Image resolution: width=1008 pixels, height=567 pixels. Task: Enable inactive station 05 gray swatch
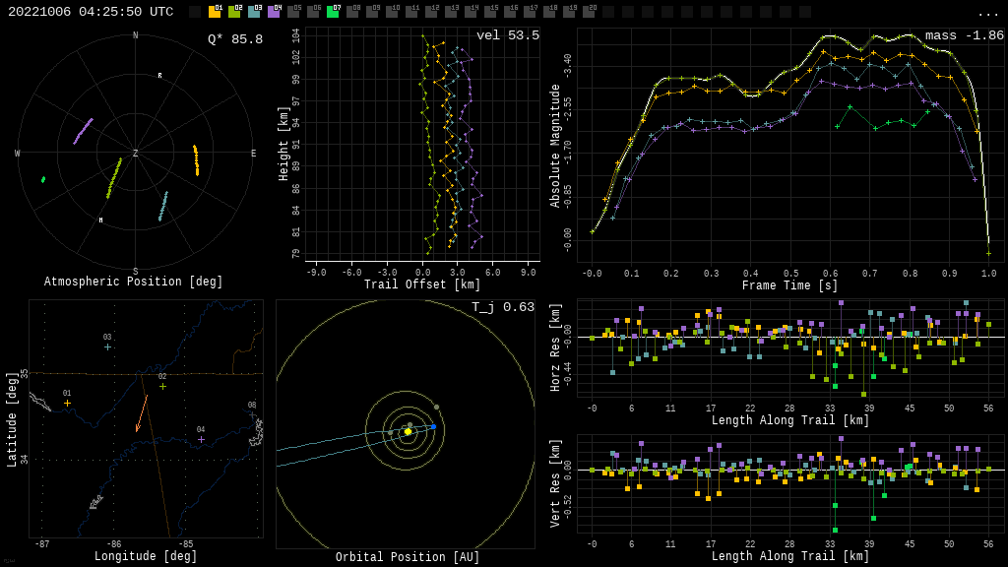tap(293, 12)
